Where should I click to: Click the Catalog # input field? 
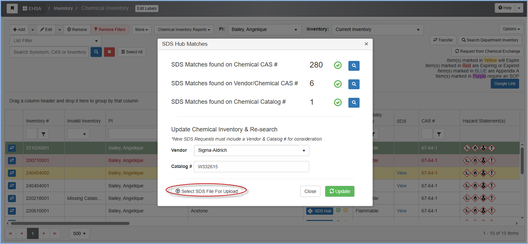coord(251,167)
